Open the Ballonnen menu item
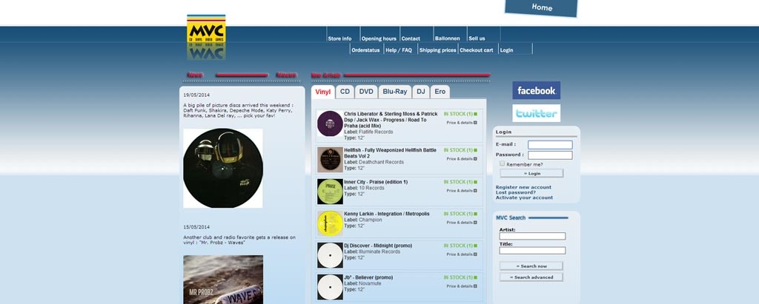 click(x=447, y=38)
